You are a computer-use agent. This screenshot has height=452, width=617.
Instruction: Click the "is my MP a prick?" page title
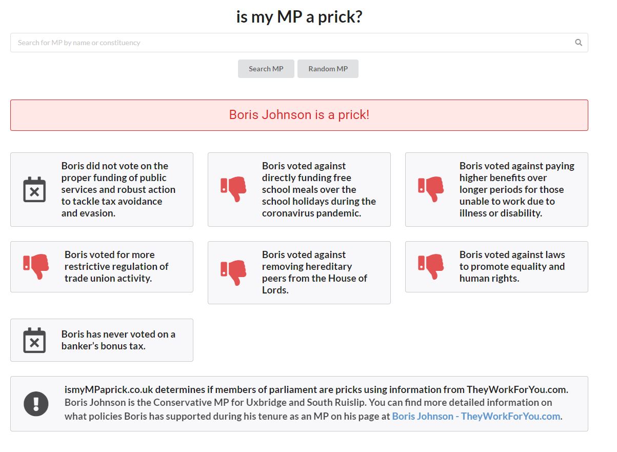tap(299, 17)
